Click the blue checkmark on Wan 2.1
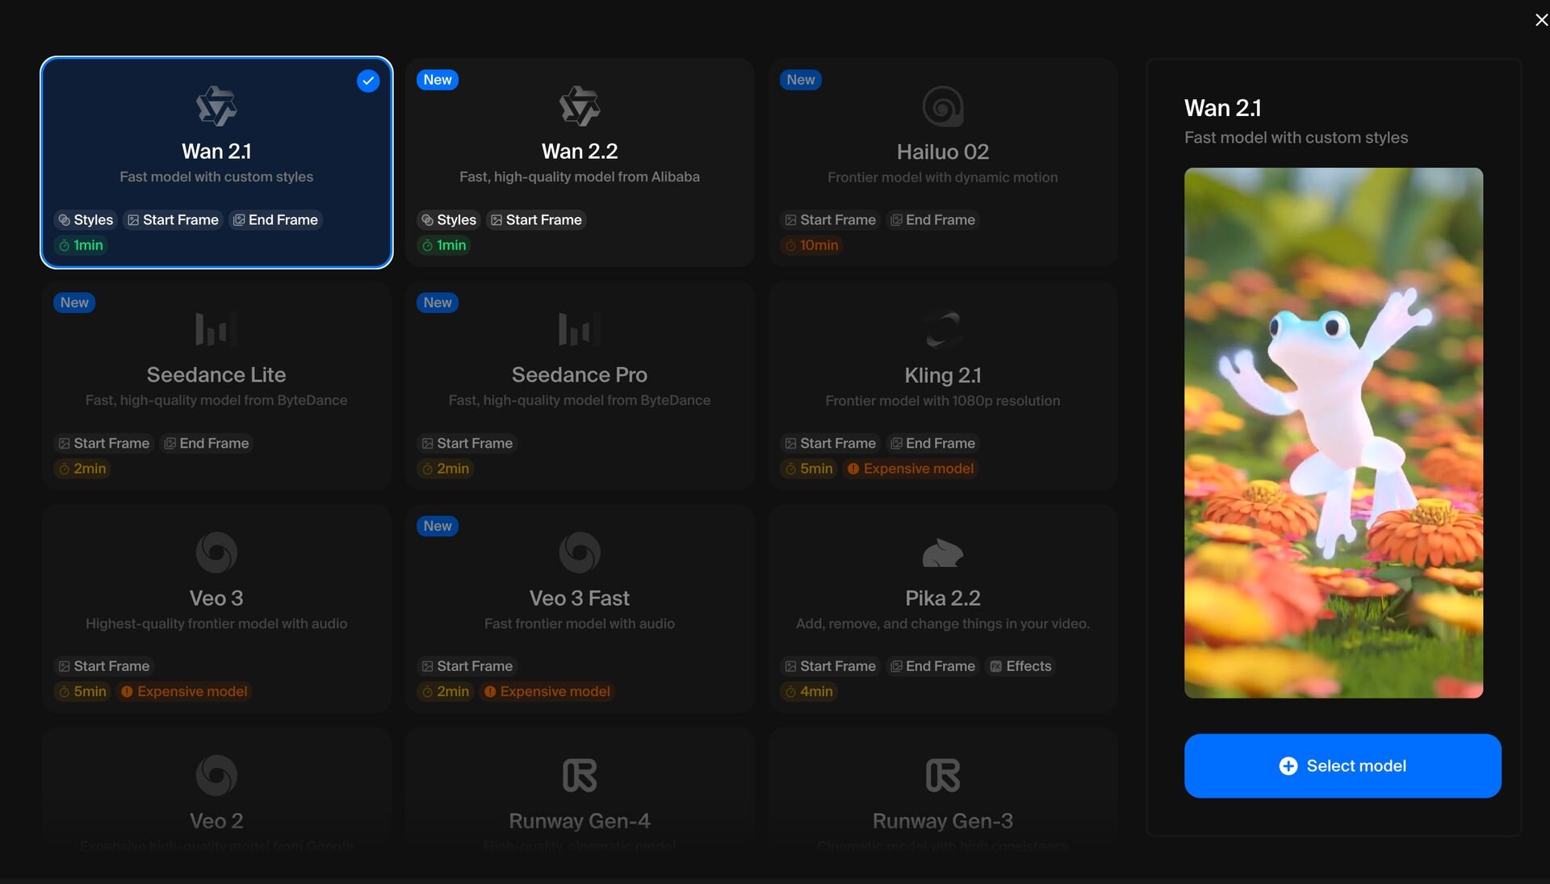Image resolution: width=1550 pixels, height=884 pixels. click(x=368, y=81)
